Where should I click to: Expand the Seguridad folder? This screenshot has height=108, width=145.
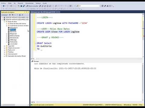(5, 46)
